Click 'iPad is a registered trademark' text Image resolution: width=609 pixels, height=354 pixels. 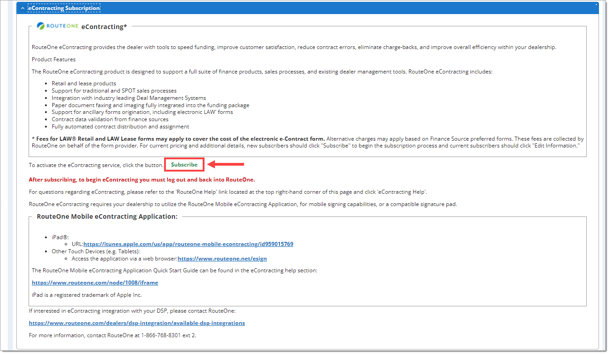click(x=87, y=295)
